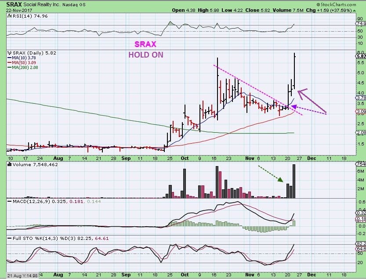This screenshot has height=279, width=366.
Task: Click the RSI panel chart icon
Action: (x=9, y=16)
